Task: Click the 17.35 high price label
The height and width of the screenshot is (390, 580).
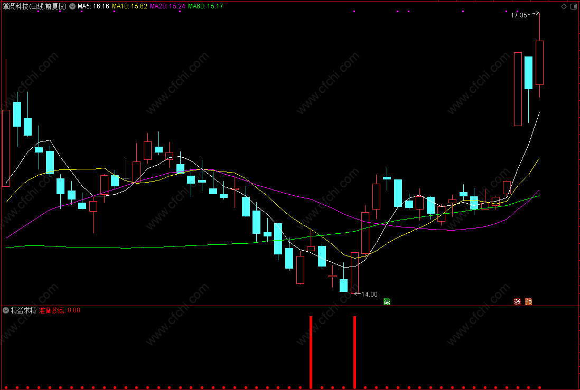Action: pos(519,15)
